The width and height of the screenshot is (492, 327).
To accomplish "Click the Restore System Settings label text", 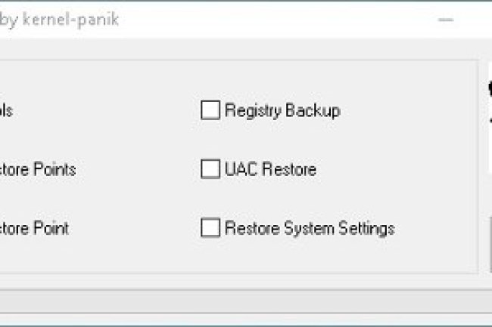I will [x=310, y=227].
